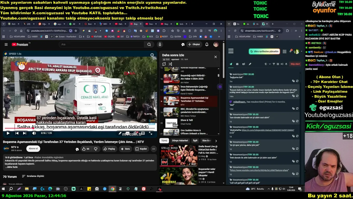Select Streamlabs megaphone icon tab

[x=244, y=64]
